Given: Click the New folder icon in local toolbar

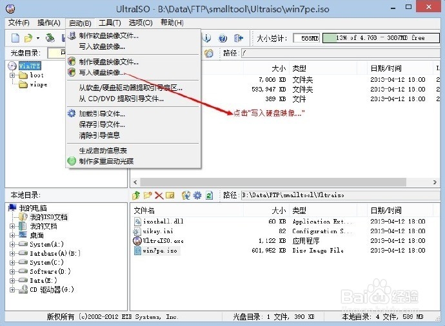Looking at the screenshot, I should coord(148,195).
